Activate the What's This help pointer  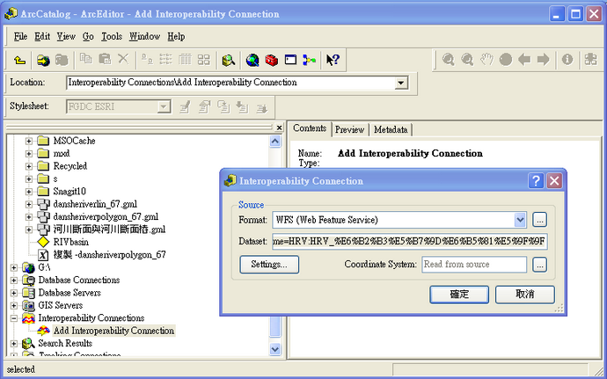pos(333,60)
